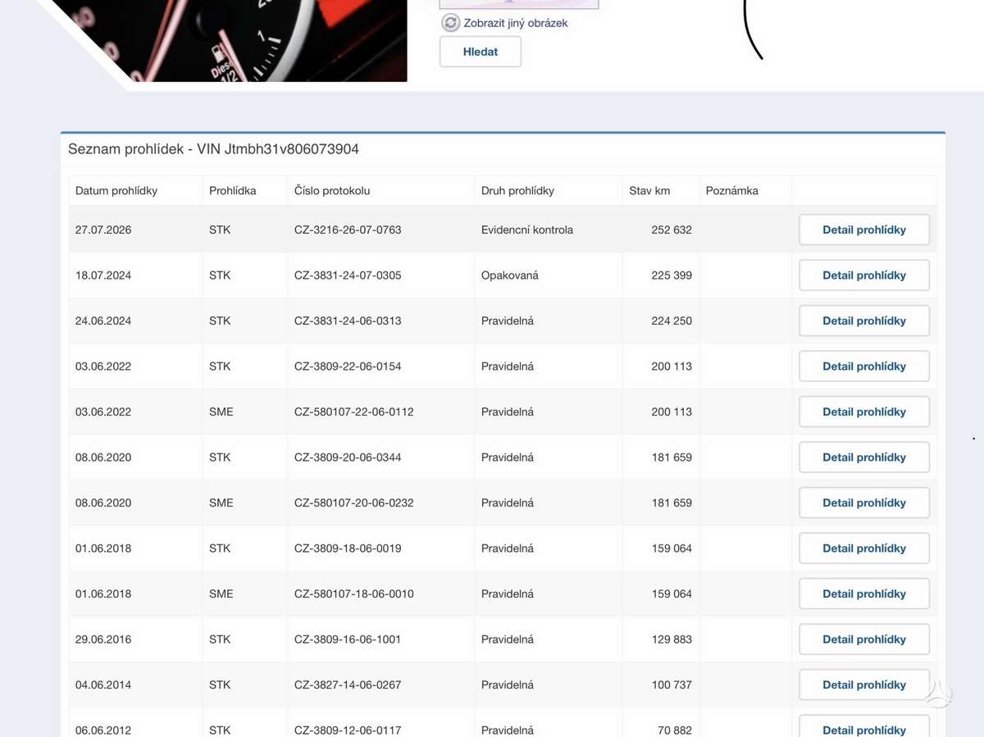Click the 'Opakovaná' inspection type cell
The height and width of the screenshot is (737, 984).
[x=510, y=275]
